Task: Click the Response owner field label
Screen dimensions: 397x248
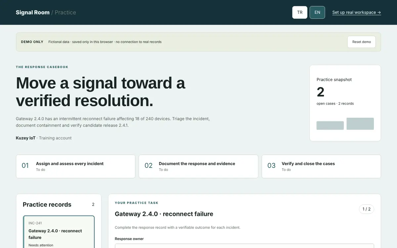Action: [x=129, y=239]
